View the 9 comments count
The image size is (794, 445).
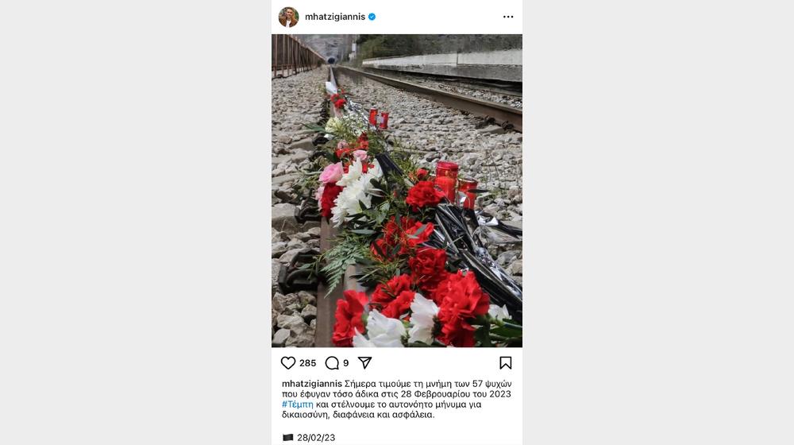(346, 363)
